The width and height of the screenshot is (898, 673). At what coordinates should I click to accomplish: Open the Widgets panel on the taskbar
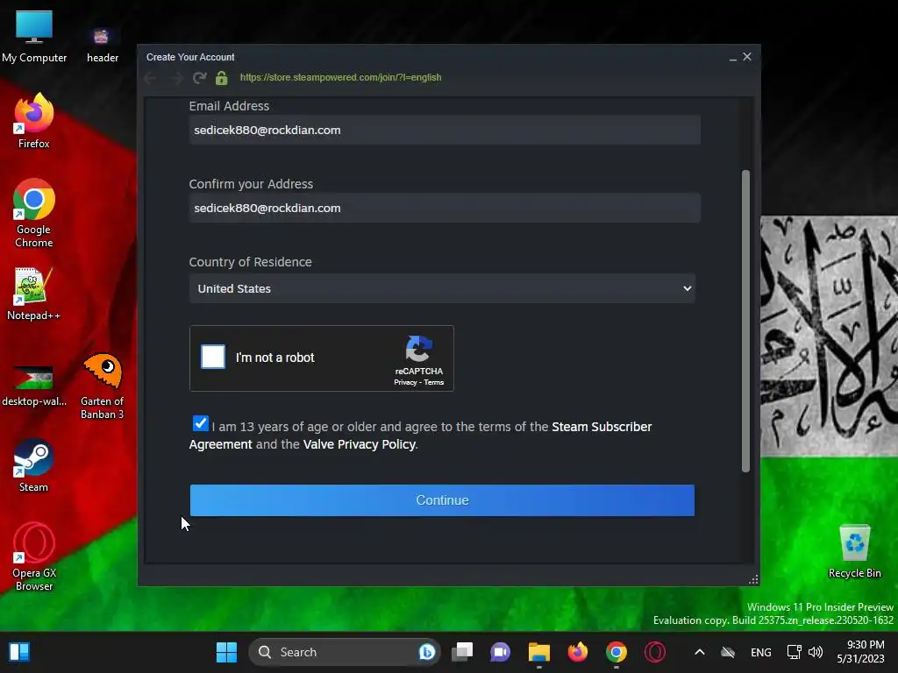pyautogui.click(x=19, y=652)
